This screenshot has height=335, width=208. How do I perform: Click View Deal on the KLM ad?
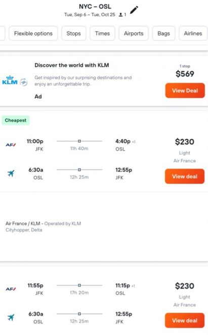[x=185, y=90]
